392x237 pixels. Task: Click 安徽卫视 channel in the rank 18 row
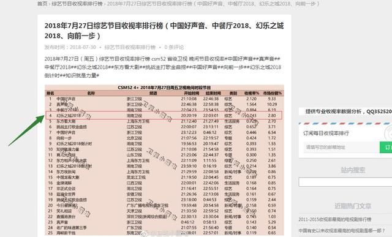[x=134, y=194]
